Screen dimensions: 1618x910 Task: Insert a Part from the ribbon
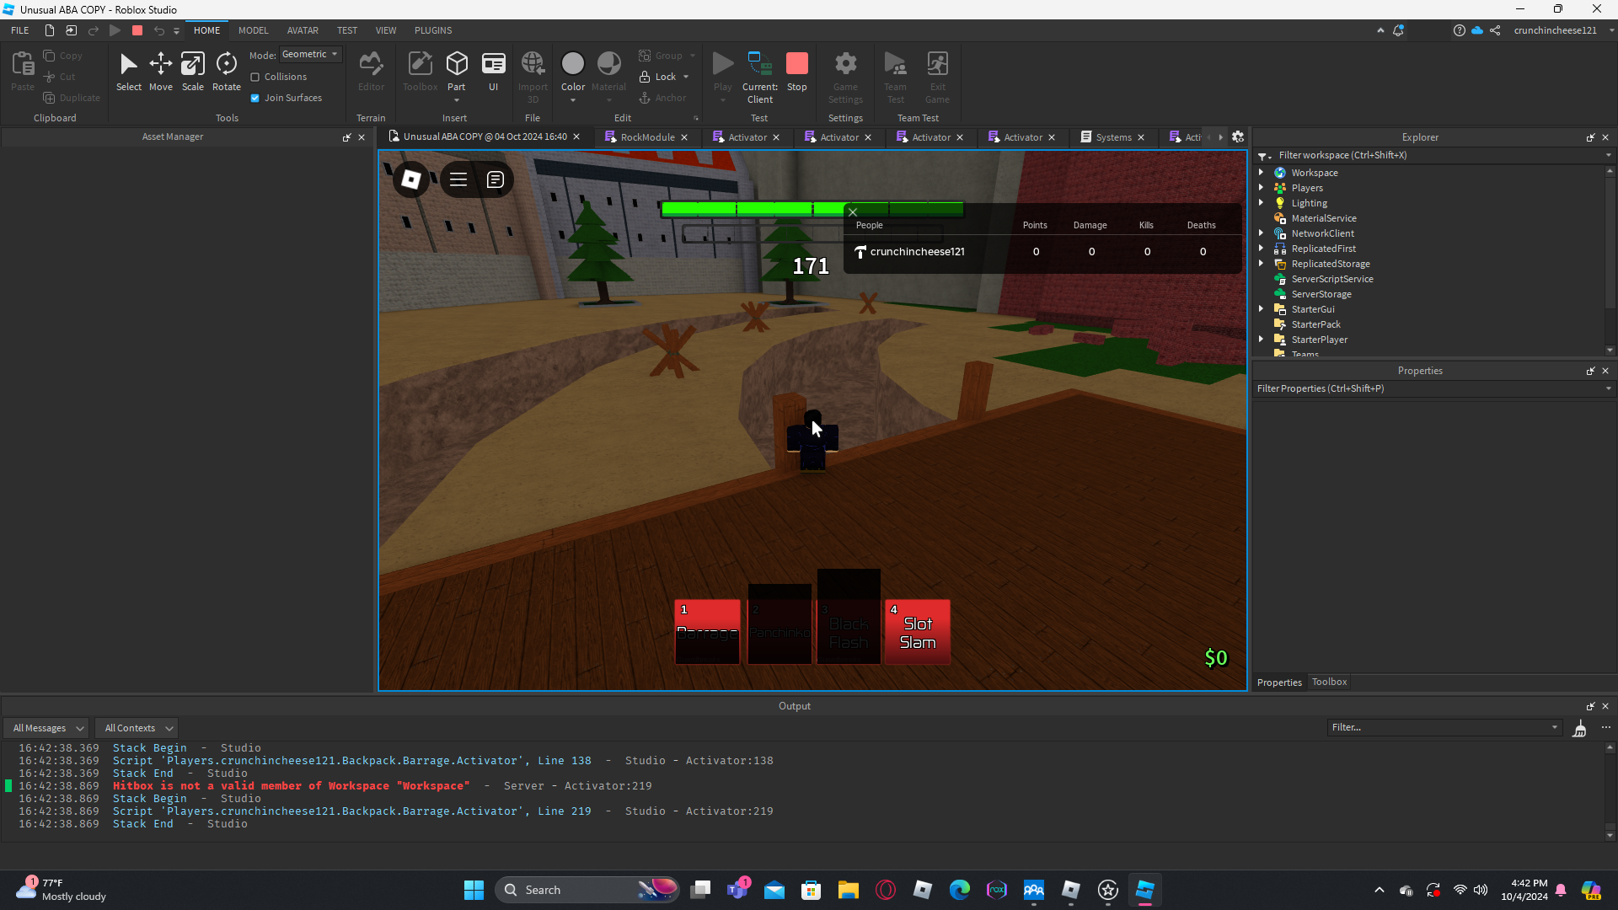point(457,72)
